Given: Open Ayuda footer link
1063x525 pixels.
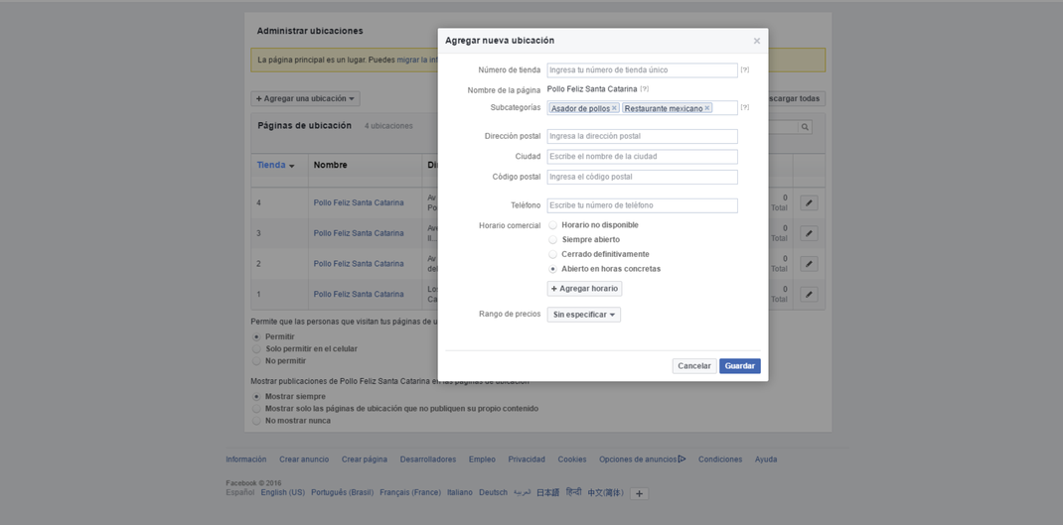Looking at the screenshot, I should tap(766, 459).
